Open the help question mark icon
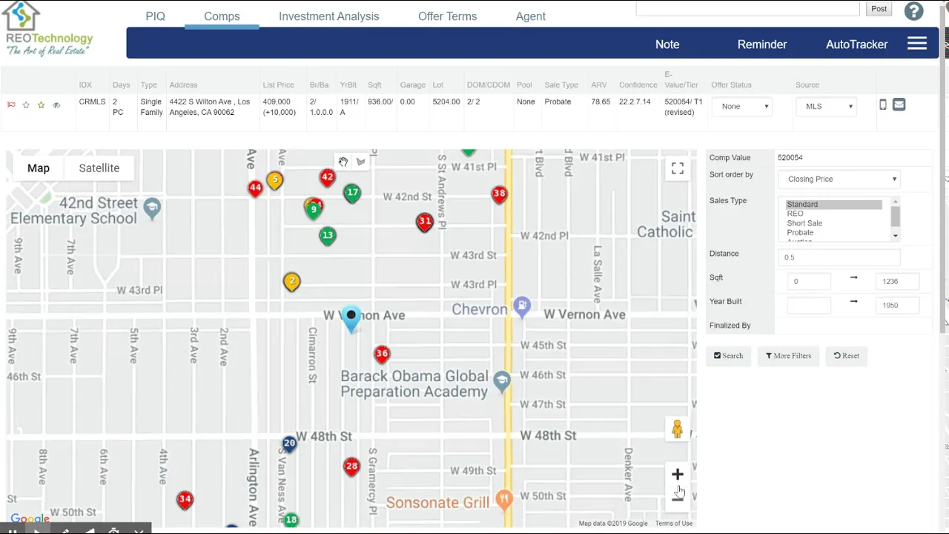Screen dimensions: 949x534 pos(914,11)
